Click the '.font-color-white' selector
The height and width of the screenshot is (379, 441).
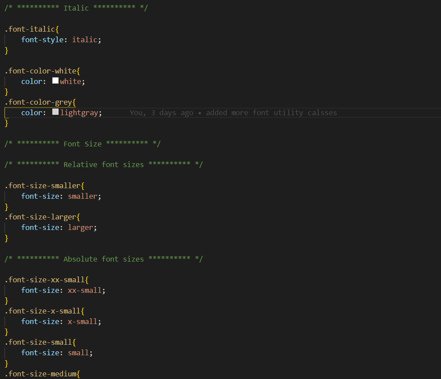click(x=40, y=71)
